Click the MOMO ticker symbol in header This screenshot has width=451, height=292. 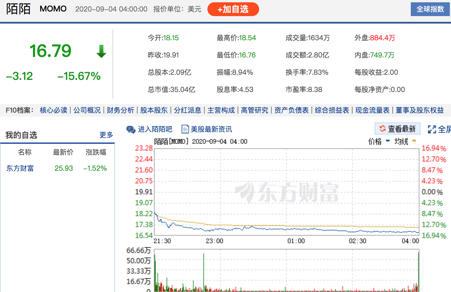(x=53, y=9)
